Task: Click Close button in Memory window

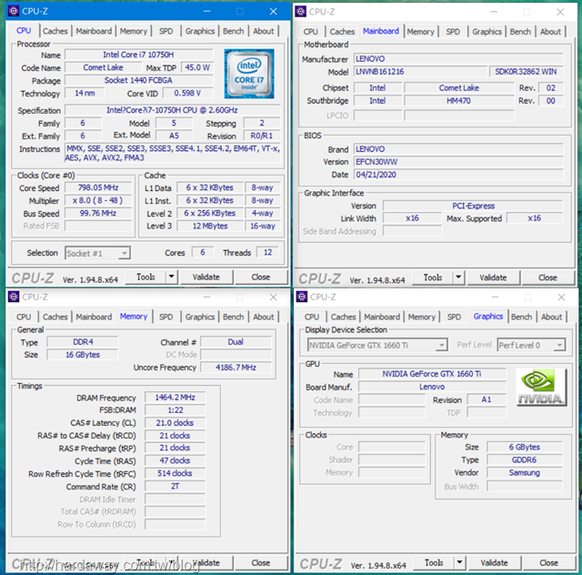Action: tap(261, 563)
